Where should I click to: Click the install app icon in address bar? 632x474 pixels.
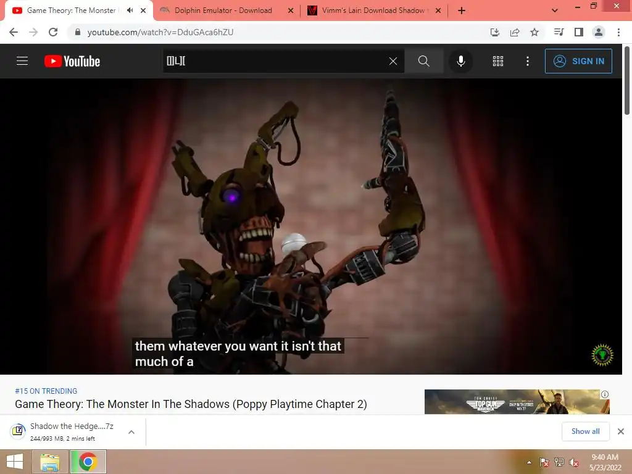[494, 32]
